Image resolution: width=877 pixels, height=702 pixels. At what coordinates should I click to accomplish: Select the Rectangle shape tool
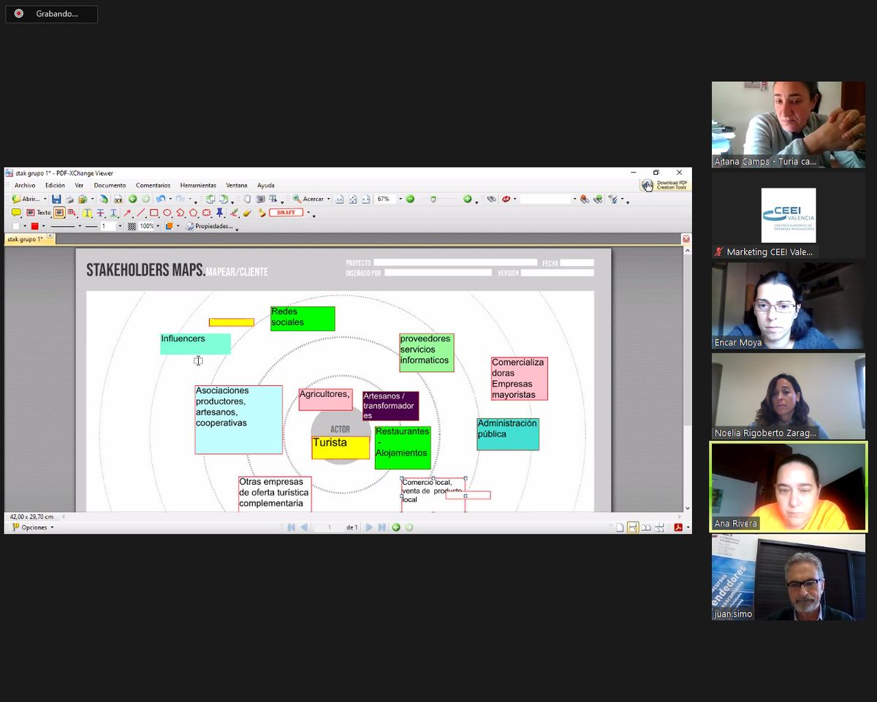pyautogui.click(x=153, y=213)
